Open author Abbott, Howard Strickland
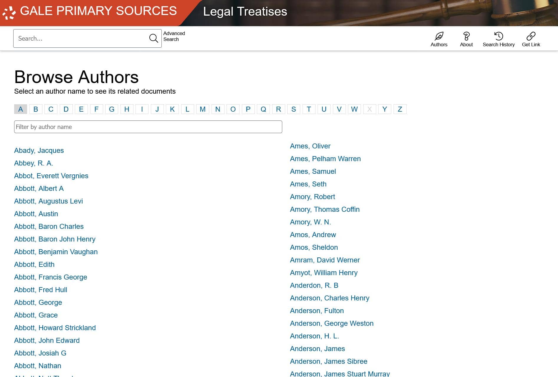Screen dimensions: 558x377 [55, 328]
